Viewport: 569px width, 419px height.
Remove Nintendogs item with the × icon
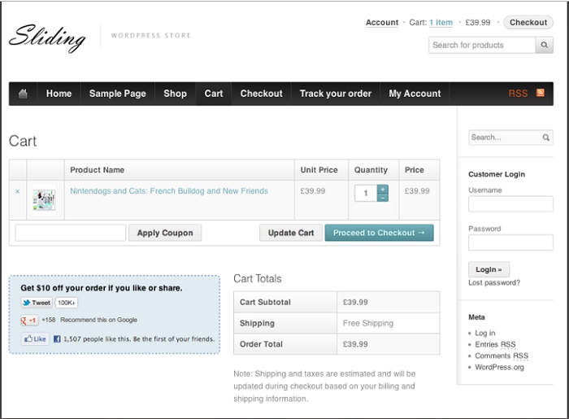[18, 192]
